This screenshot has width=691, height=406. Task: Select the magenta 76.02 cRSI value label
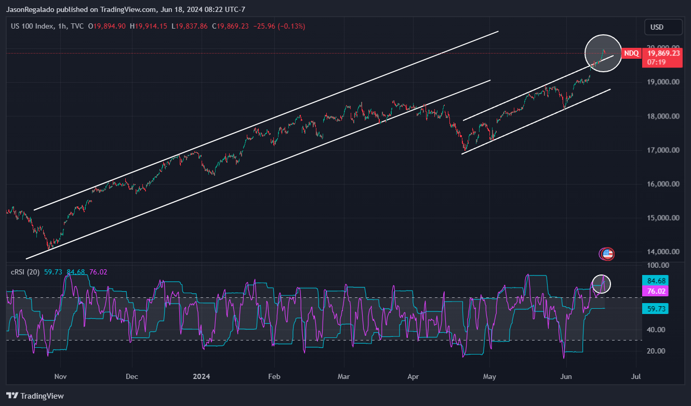[x=658, y=291]
